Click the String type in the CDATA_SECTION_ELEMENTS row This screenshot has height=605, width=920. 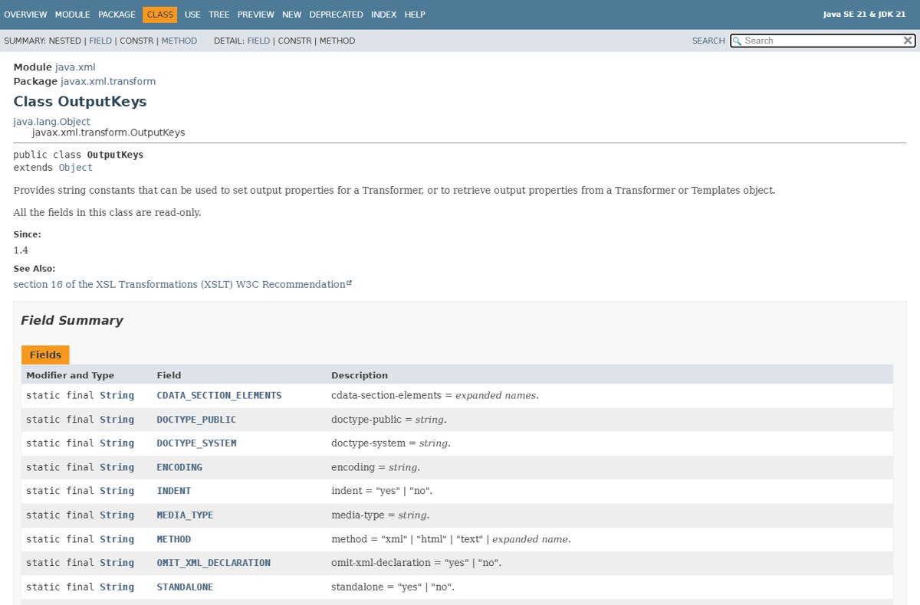coord(117,395)
